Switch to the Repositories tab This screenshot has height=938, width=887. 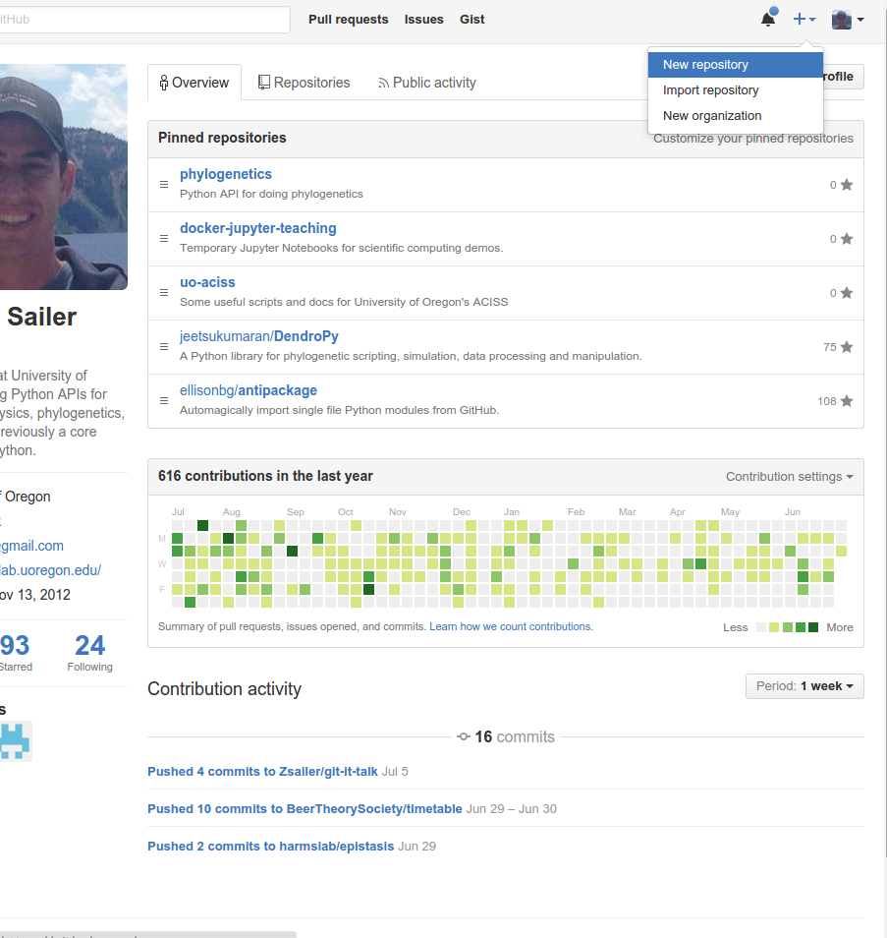[x=304, y=83]
